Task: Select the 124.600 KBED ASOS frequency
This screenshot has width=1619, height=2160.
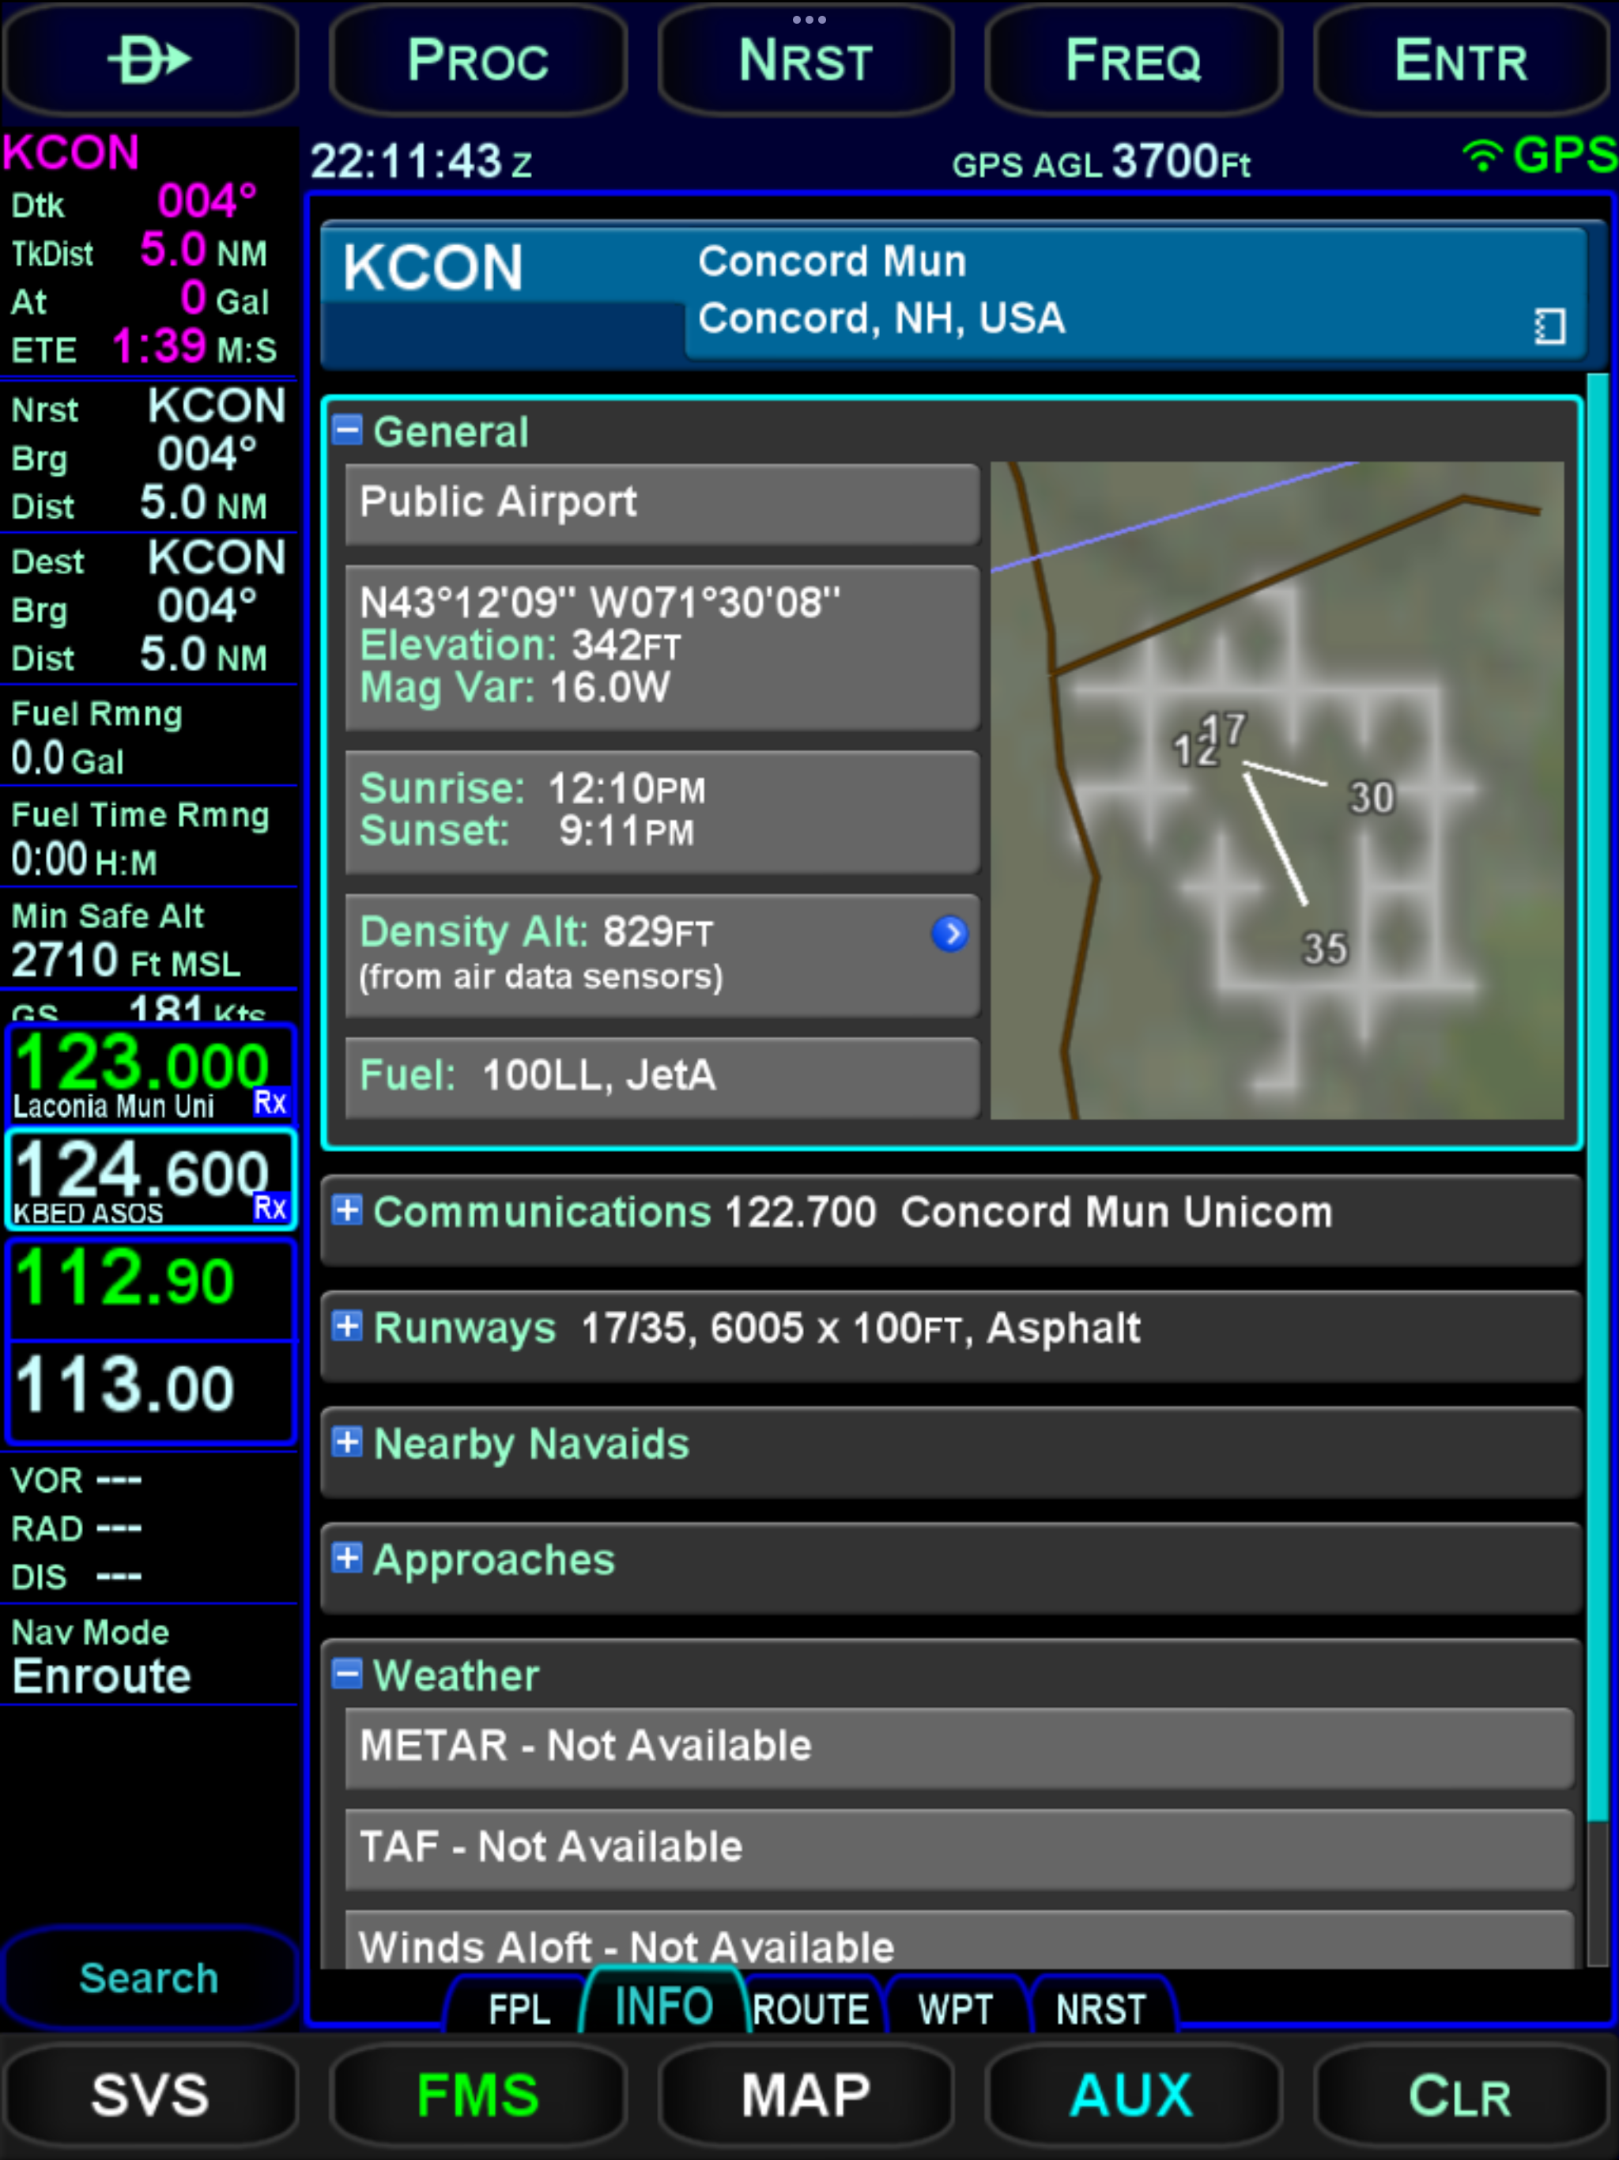Action: pyautogui.click(x=150, y=1179)
